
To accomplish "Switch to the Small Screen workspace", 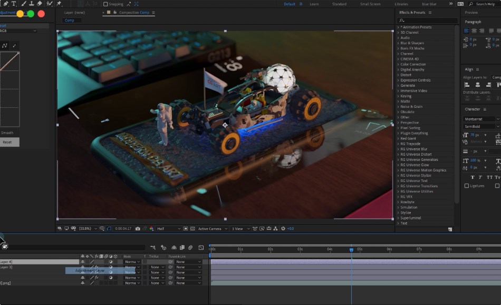I will (x=370, y=4).
